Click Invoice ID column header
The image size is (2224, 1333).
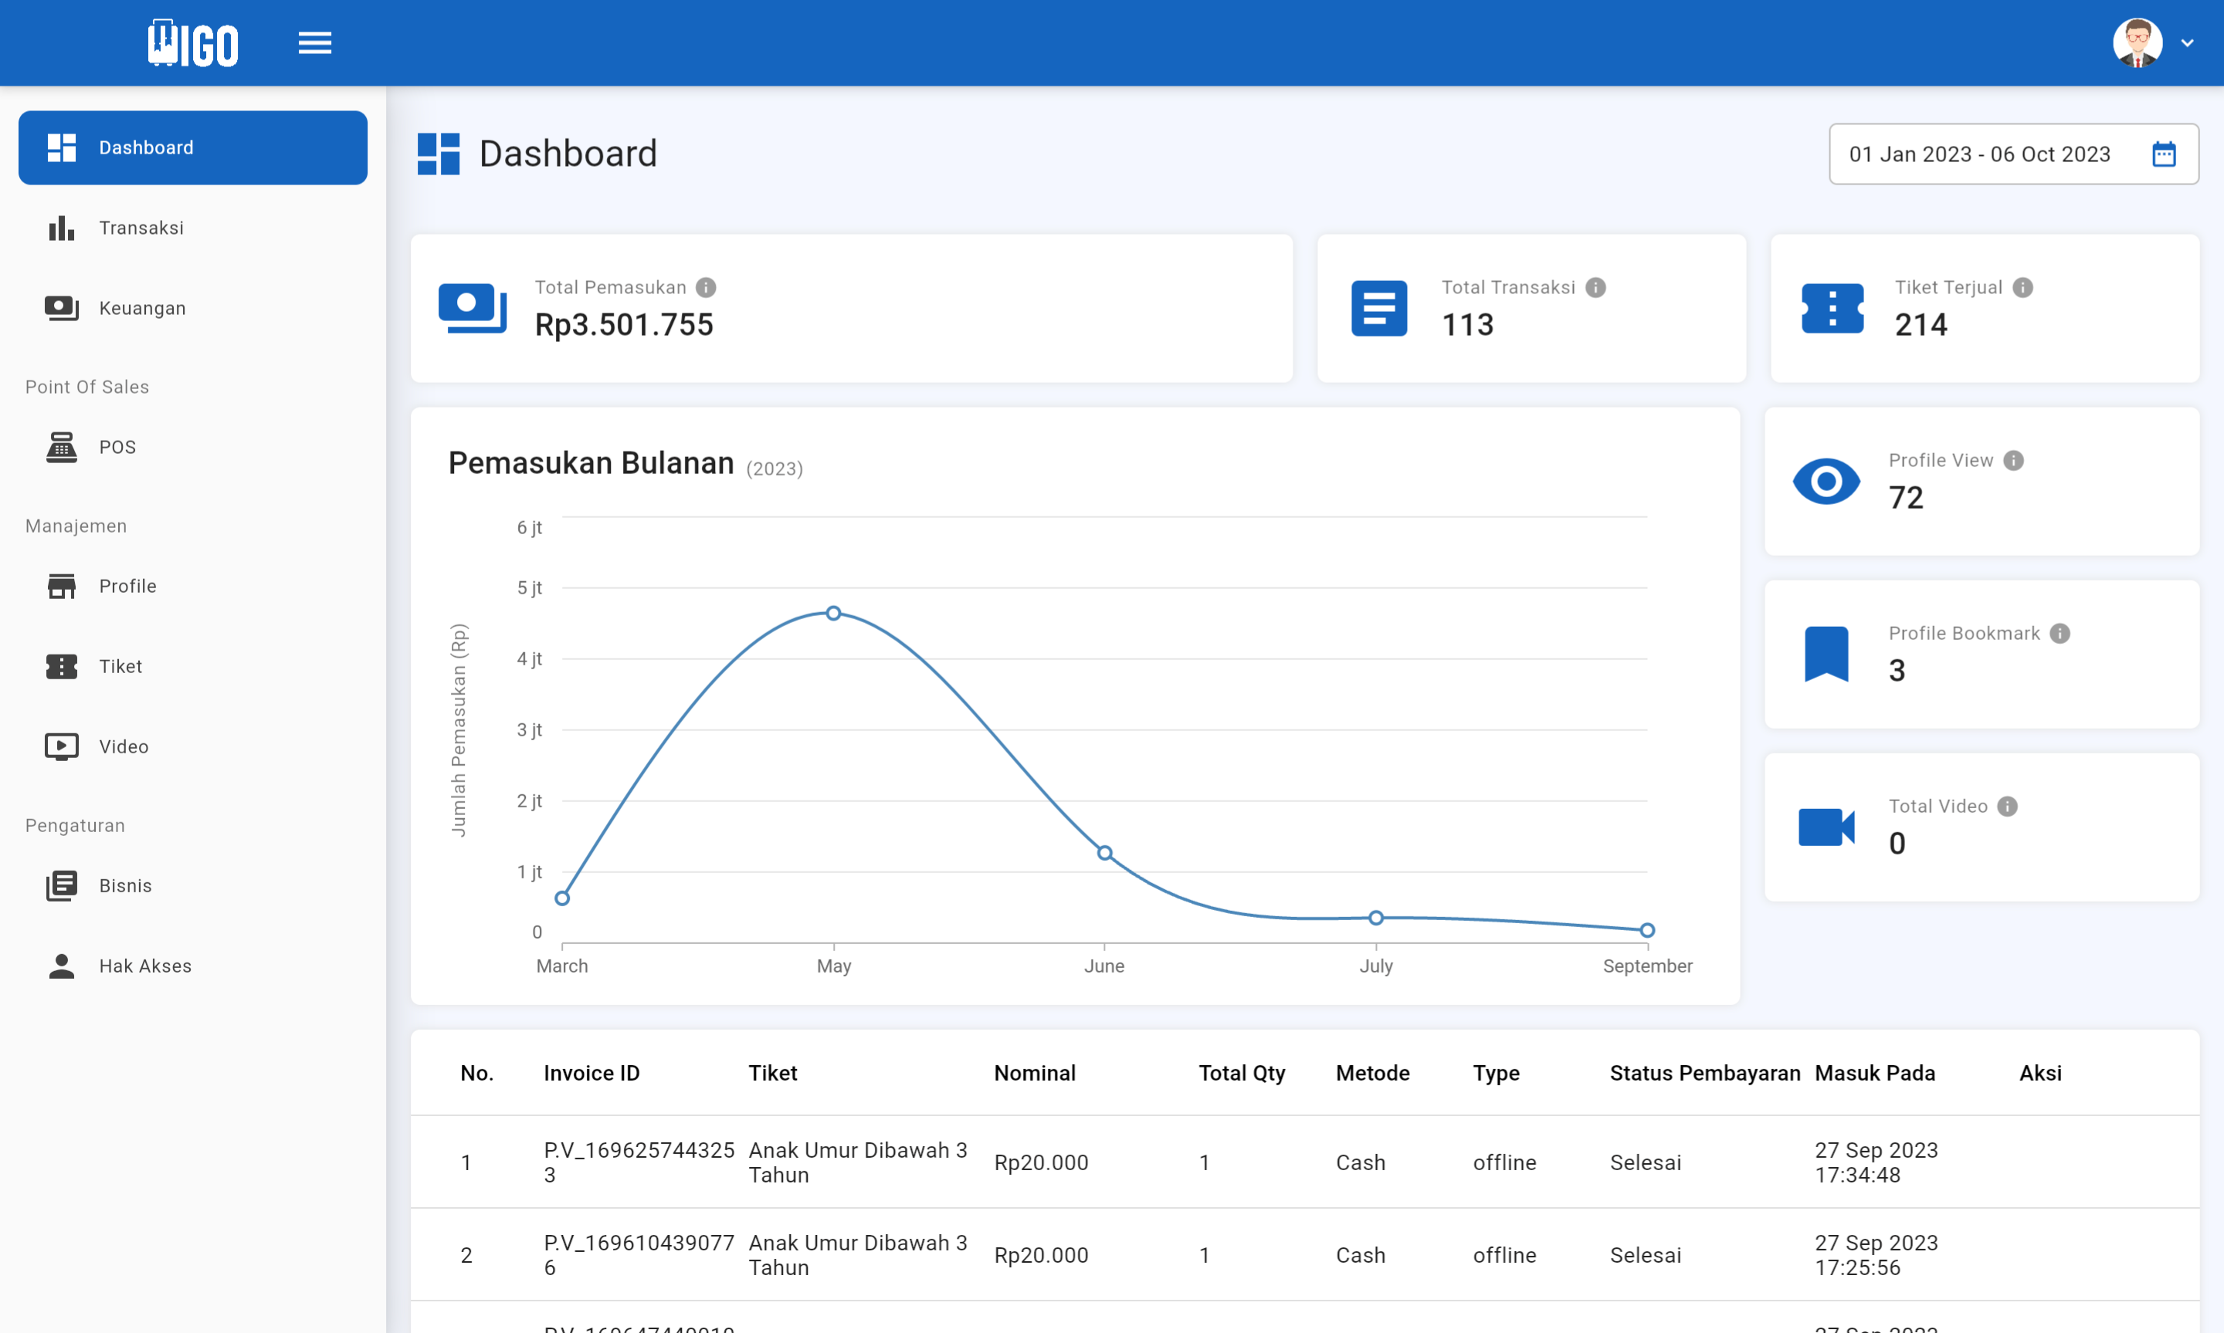coord(592,1073)
